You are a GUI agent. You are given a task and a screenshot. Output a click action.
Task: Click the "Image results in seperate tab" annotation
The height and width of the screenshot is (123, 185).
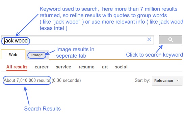75,53
